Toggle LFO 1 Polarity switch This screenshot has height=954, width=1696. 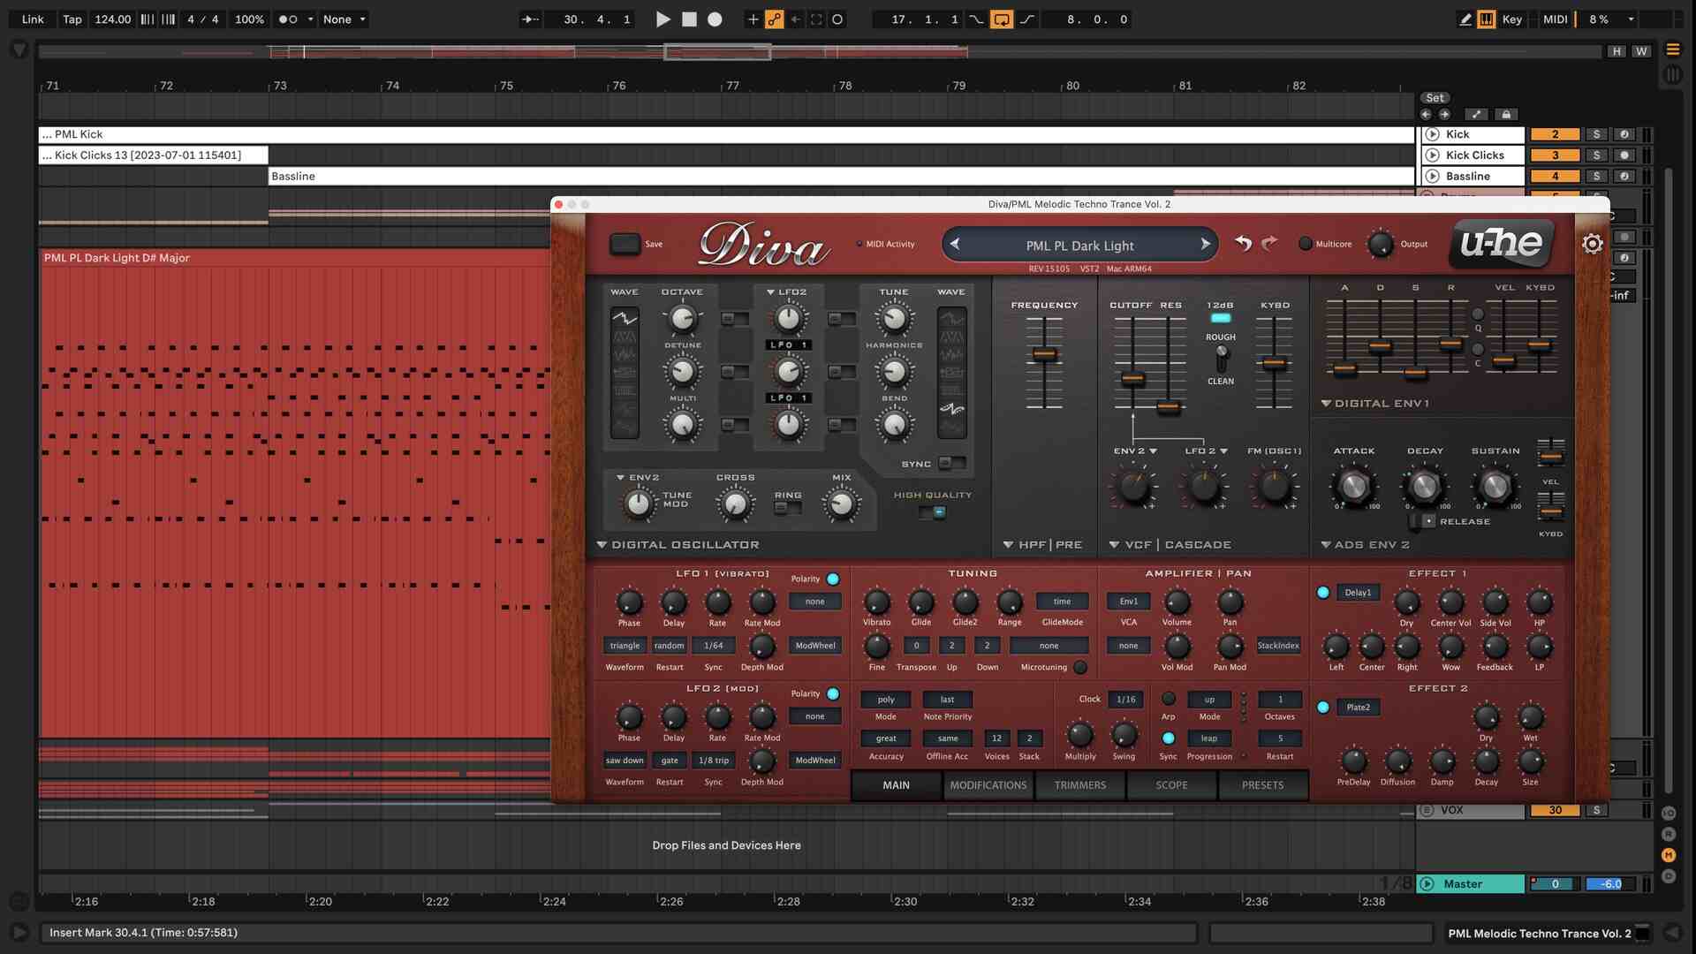click(x=833, y=579)
